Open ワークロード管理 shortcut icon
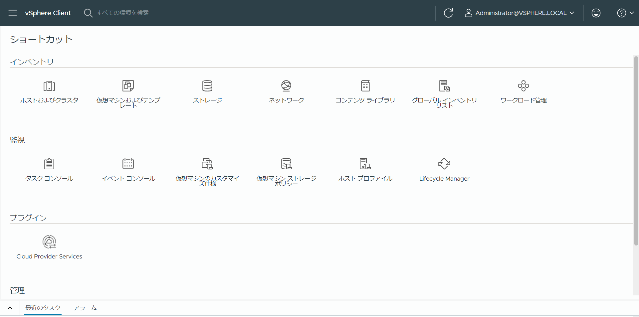The height and width of the screenshot is (317, 639). tap(524, 86)
